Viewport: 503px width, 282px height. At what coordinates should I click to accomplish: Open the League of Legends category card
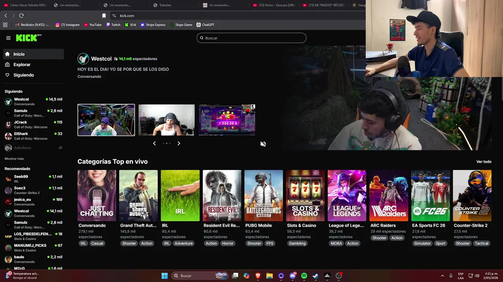[347, 195]
